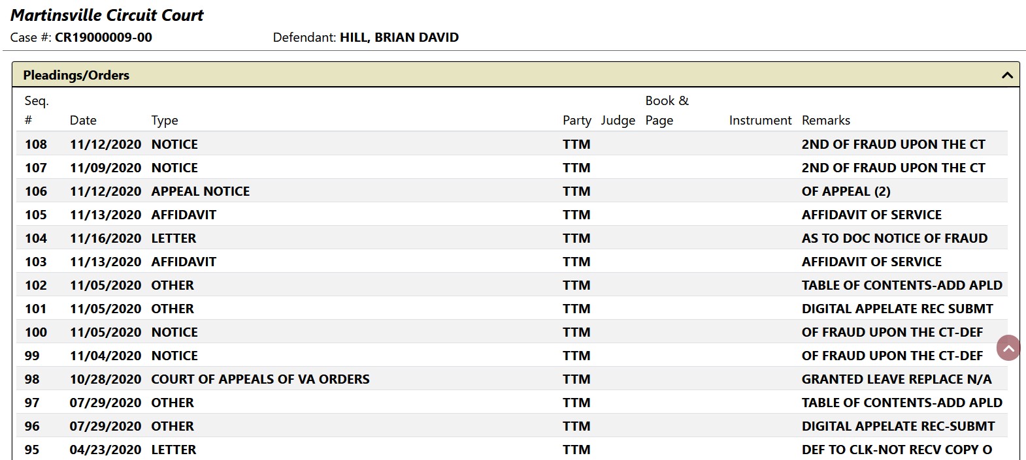Click the Pleadings/Orders panel header
Viewport: 1026px width, 460px height.
coord(516,75)
